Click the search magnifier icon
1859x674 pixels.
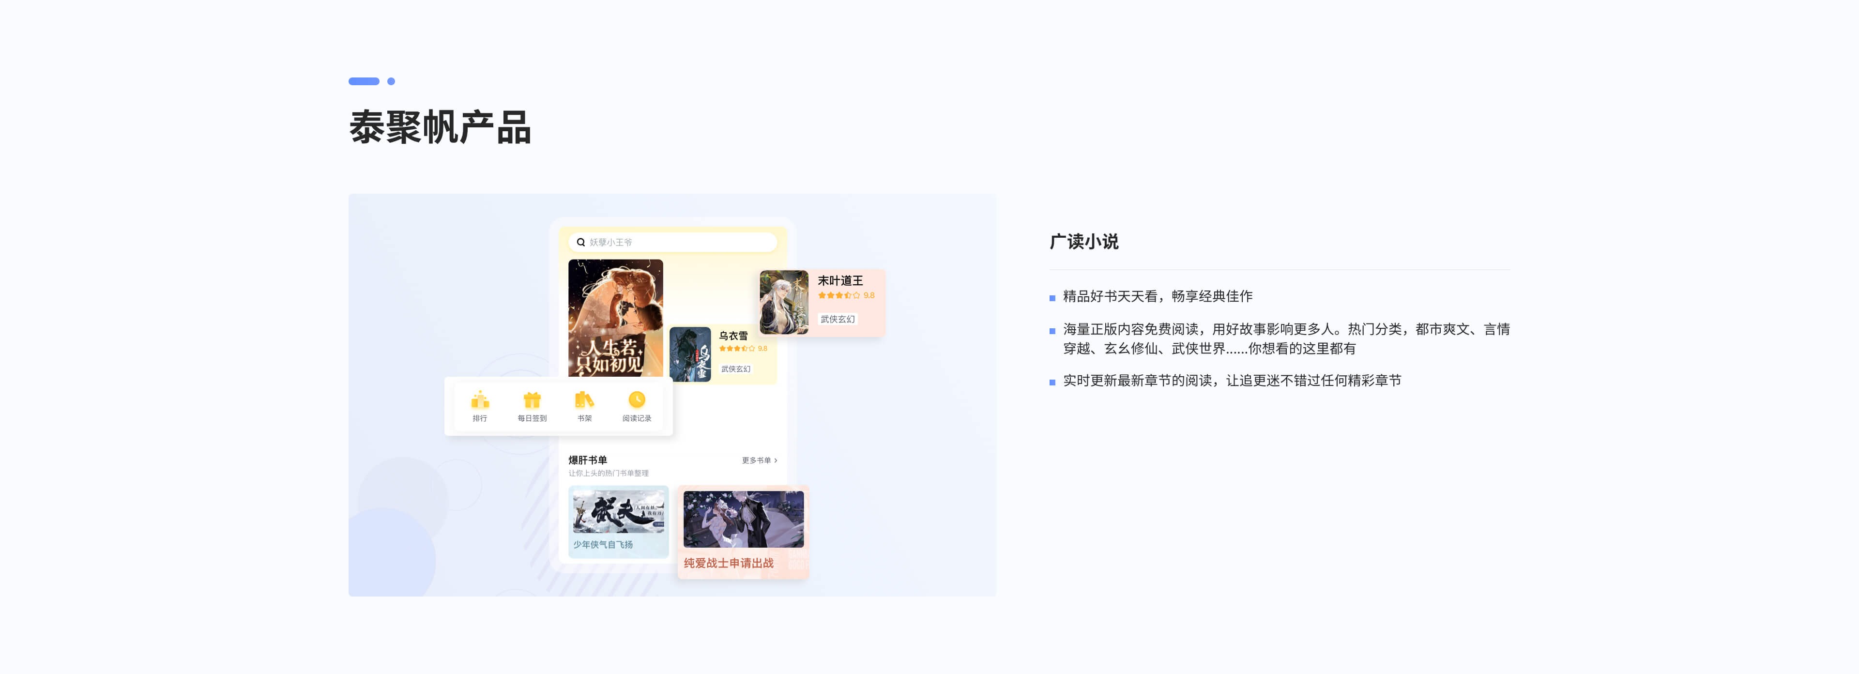pyautogui.click(x=580, y=243)
